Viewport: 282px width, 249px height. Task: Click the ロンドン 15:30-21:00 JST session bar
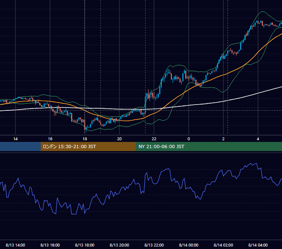click(88, 146)
